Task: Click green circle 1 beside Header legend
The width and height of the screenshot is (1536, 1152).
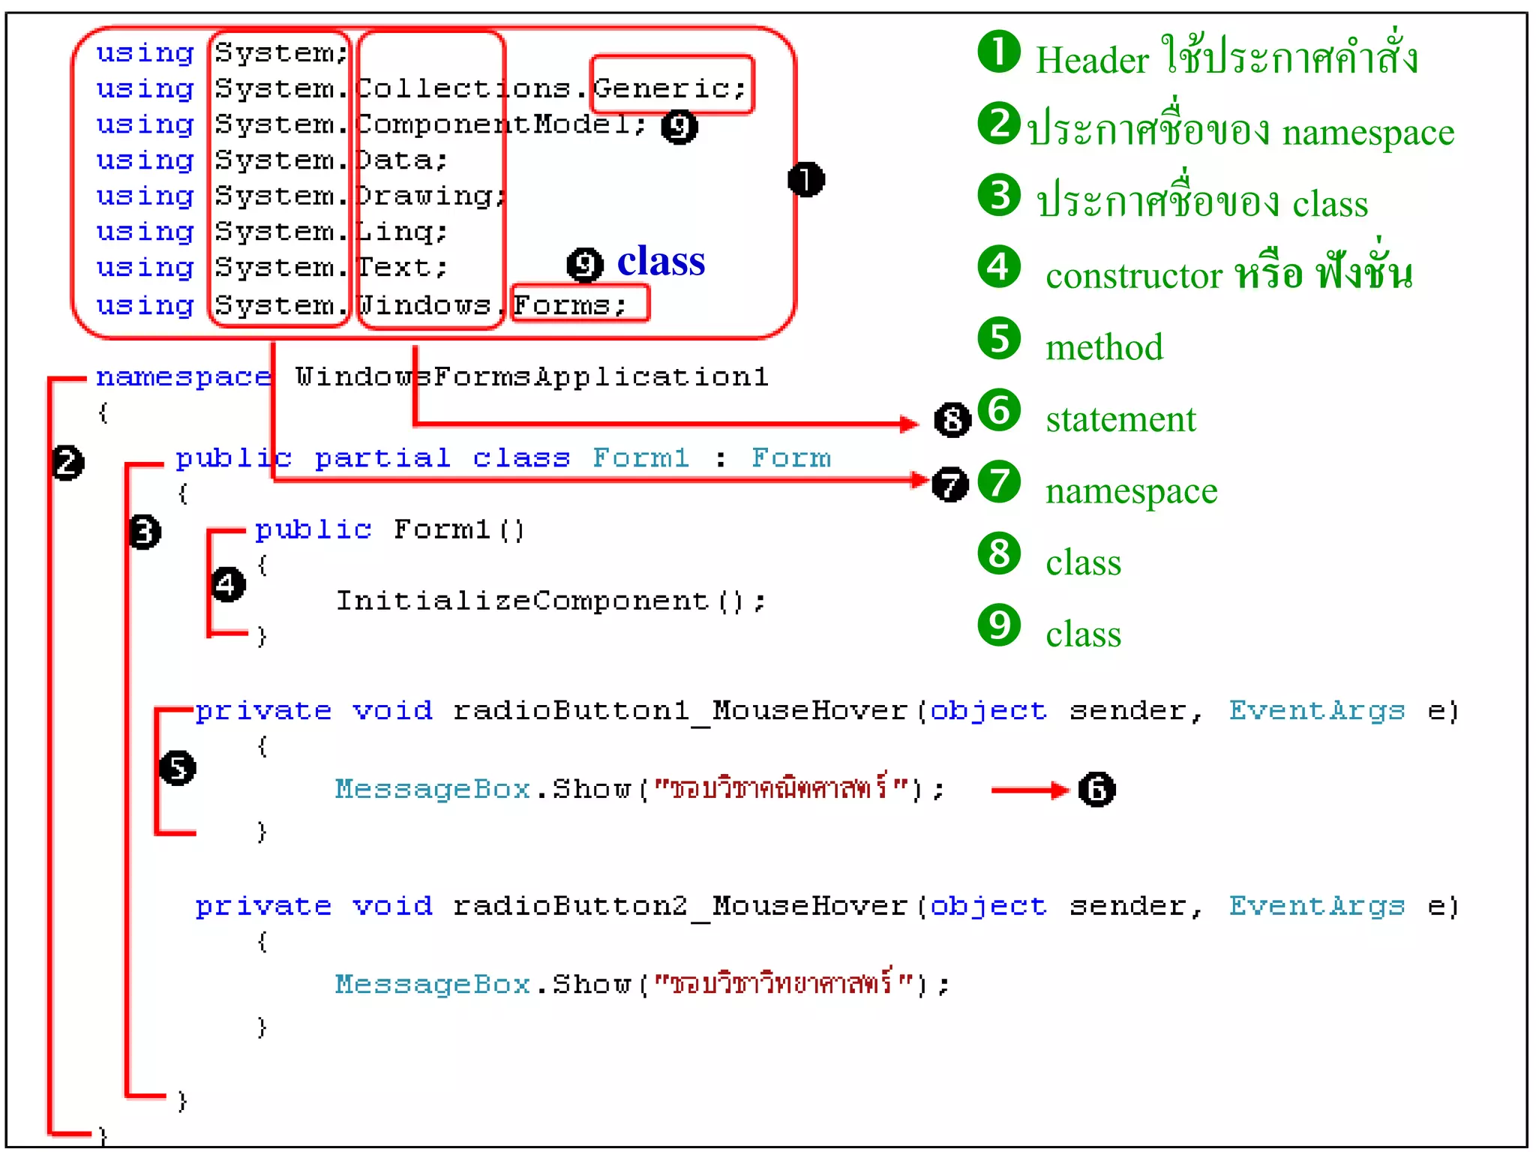Action: click(x=999, y=52)
